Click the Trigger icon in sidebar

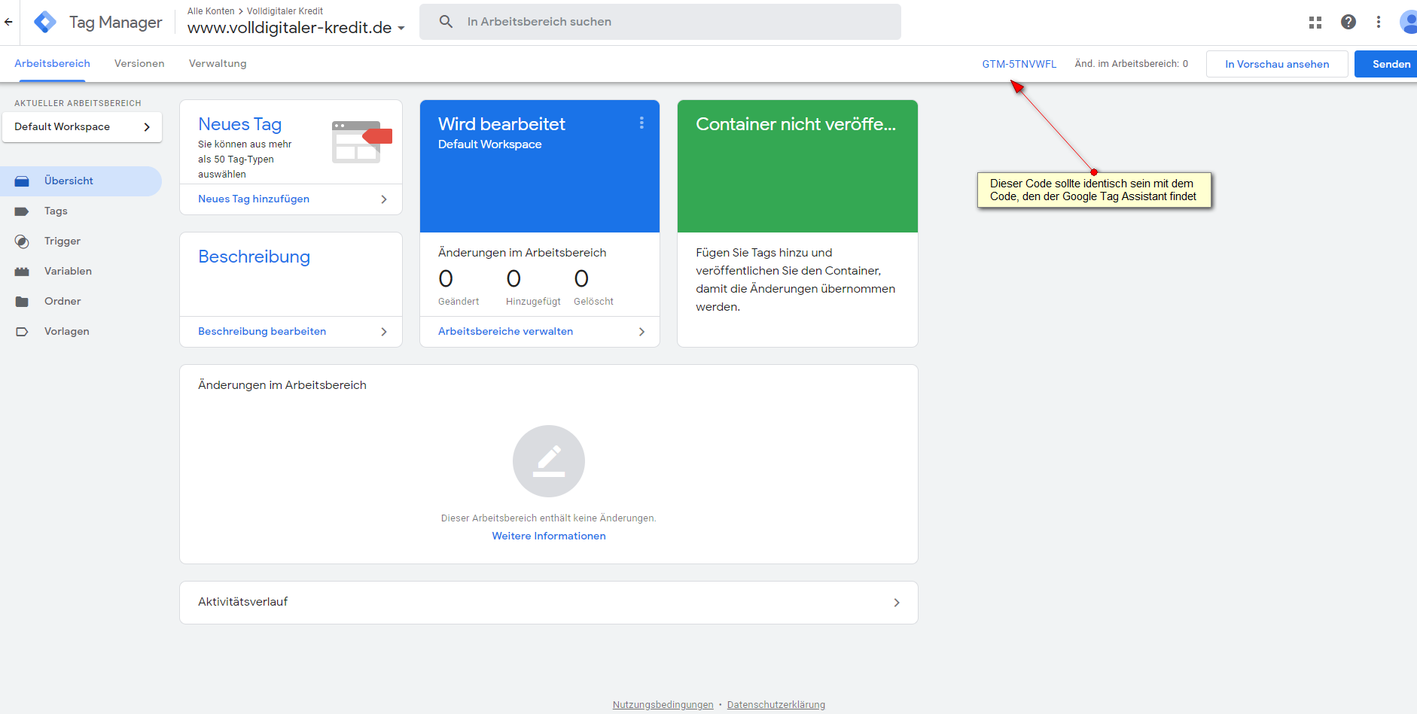22,242
